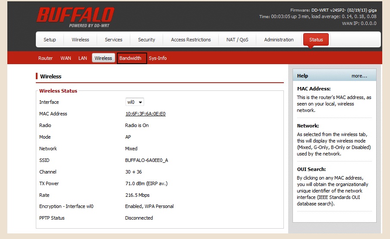The height and width of the screenshot is (239, 390).
Task: Click the Rate value 216.5 Mbps
Action: tap(138, 195)
